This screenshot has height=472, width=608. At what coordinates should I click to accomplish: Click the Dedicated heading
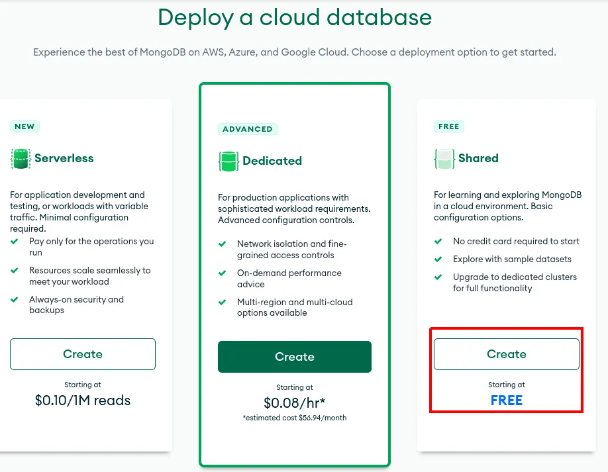272,161
